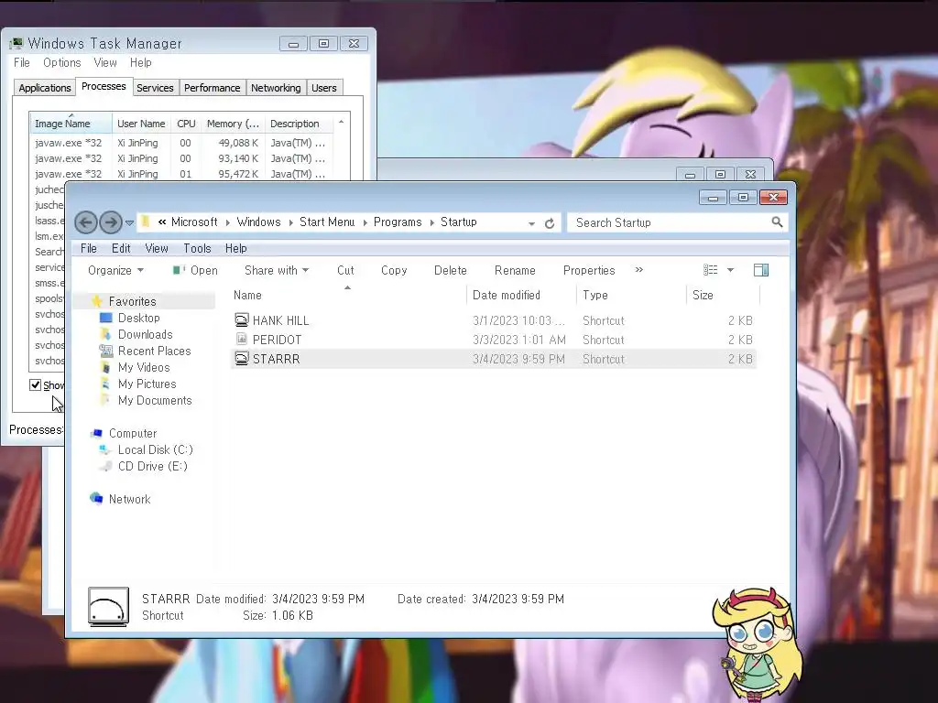The image size is (938, 703).
Task: Click Windows in the address breadcrumb
Action: coord(258,222)
